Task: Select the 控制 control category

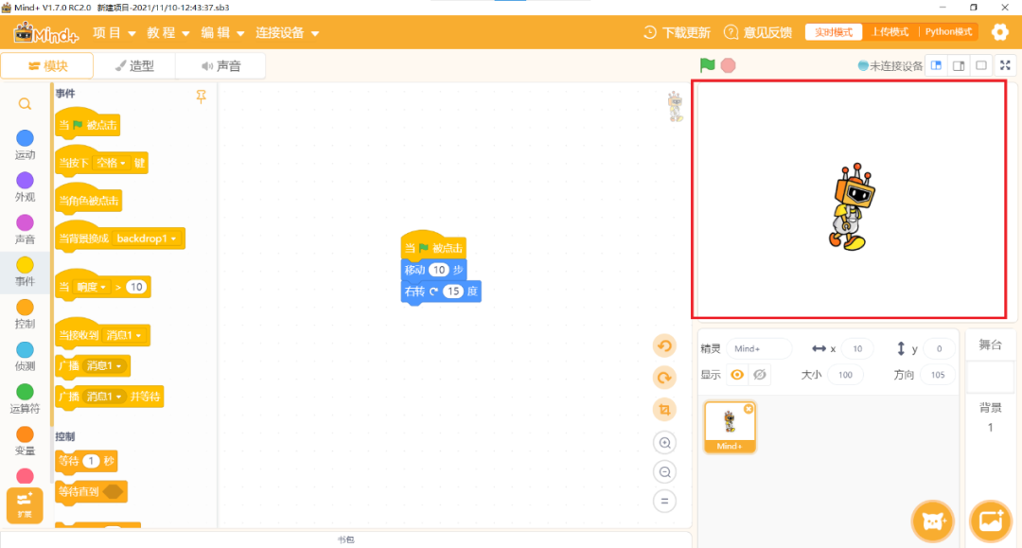Action: [25, 314]
